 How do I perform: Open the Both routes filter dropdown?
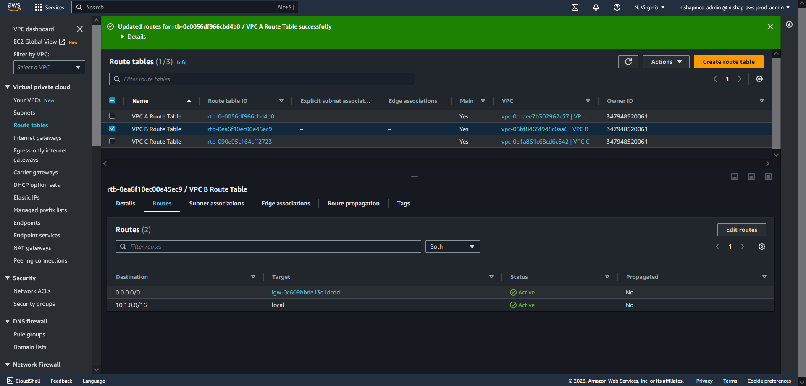(x=452, y=247)
